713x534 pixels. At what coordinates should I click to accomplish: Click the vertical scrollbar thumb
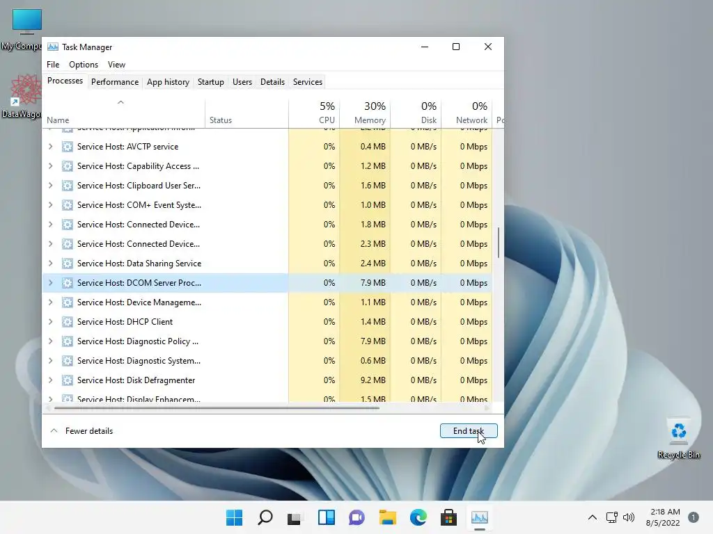pos(499,243)
